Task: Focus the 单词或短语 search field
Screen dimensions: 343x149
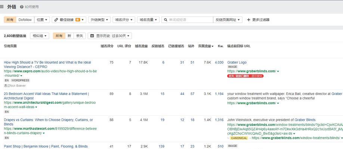Action: point(187,20)
